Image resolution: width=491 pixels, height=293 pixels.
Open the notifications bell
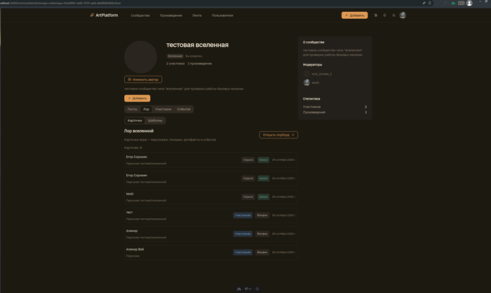(x=384, y=15)
